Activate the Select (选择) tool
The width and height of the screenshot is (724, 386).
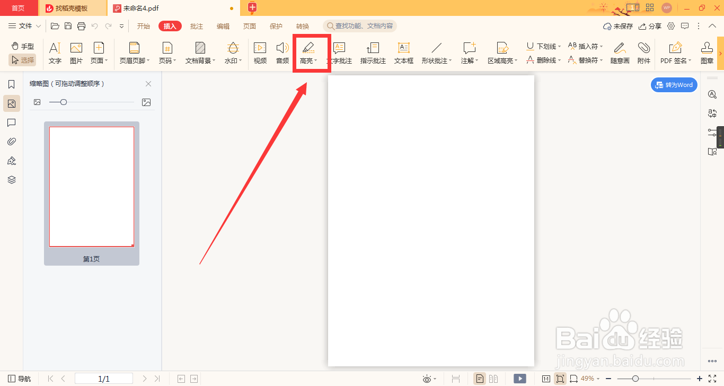click(x=22, y=60)
